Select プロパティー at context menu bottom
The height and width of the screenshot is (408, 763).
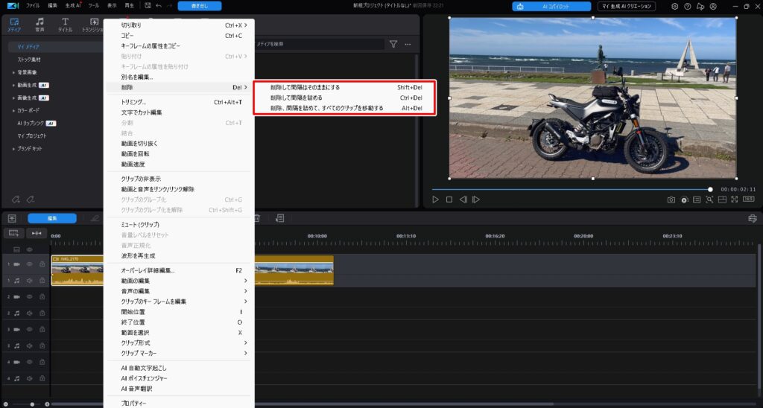(179, 403)
